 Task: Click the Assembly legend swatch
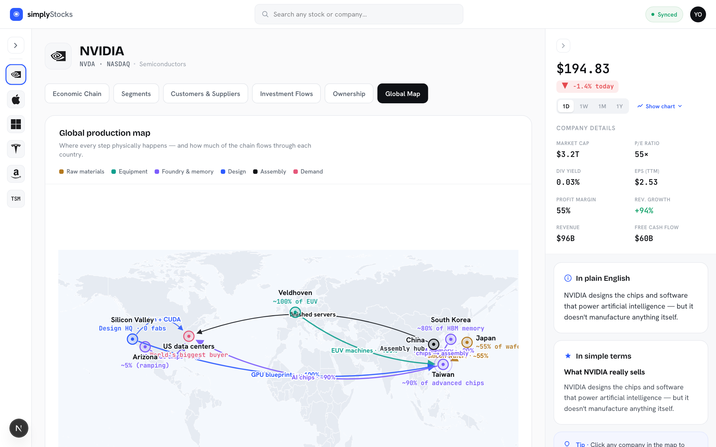pos(255,172)
